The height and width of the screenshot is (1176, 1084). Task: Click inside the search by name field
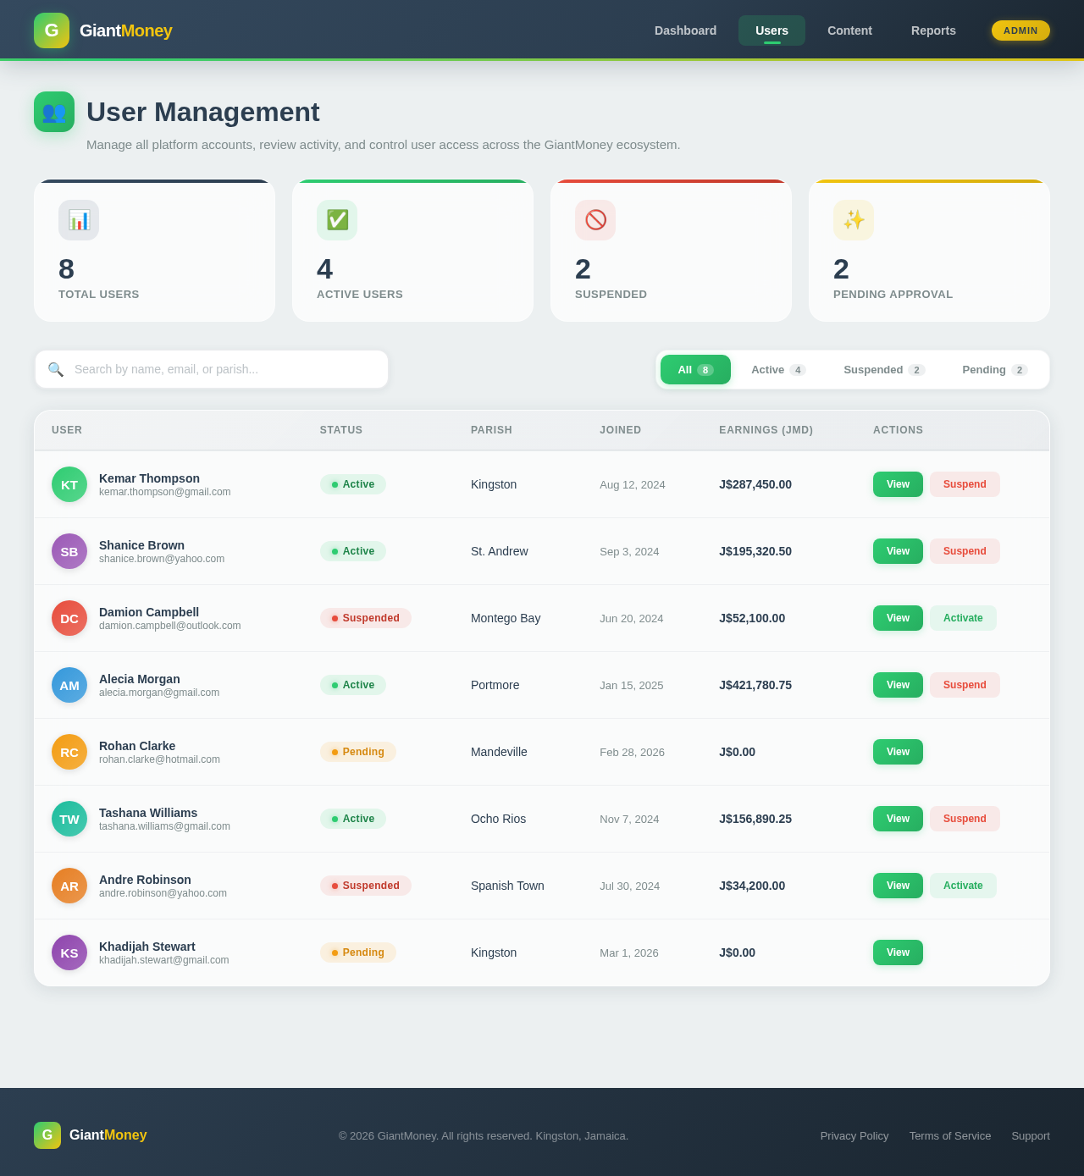212,369
